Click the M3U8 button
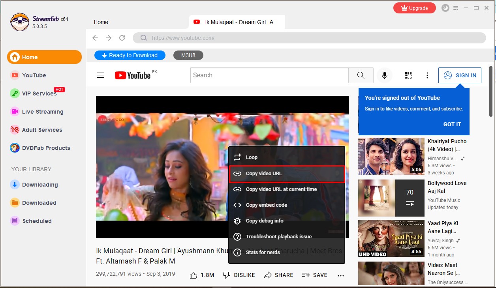Viewport: 496px width, 288px height. pyautogui.click(x=188, y=55)
